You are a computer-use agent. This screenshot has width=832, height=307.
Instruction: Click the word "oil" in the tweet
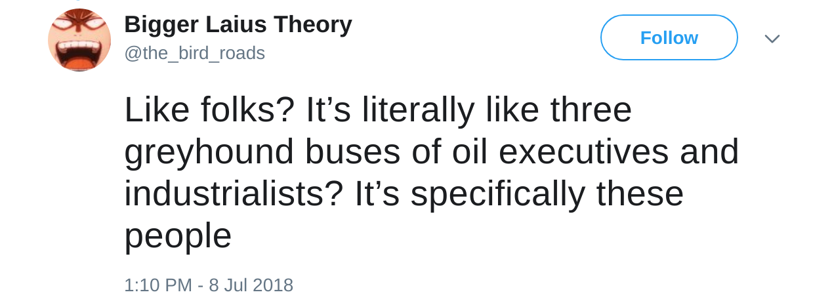[470, 152]
